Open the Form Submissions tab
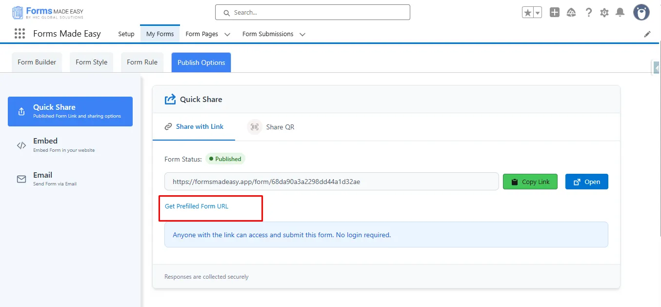661x307 pixels. 268,34
